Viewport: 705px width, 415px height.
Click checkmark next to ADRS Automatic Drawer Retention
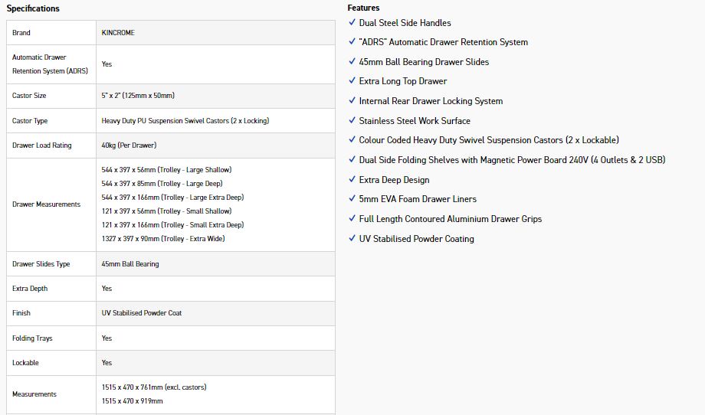[352, 41]
